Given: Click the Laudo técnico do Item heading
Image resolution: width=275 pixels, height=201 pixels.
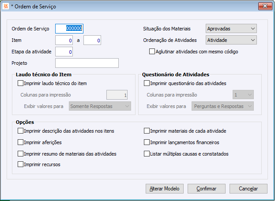Looking at the screenshot, I should tap(44, 74).
